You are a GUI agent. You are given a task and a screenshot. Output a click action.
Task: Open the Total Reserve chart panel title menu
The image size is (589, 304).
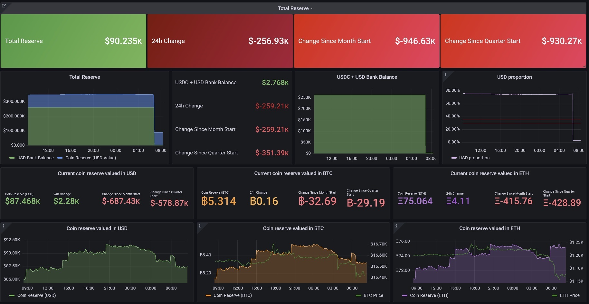click(85, 77)
